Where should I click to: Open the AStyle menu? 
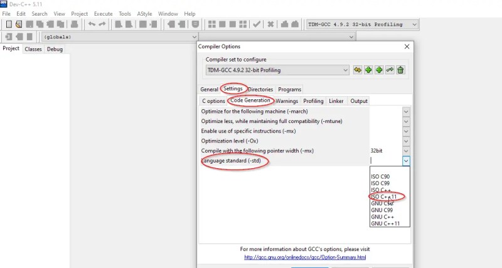pos(144,14)
